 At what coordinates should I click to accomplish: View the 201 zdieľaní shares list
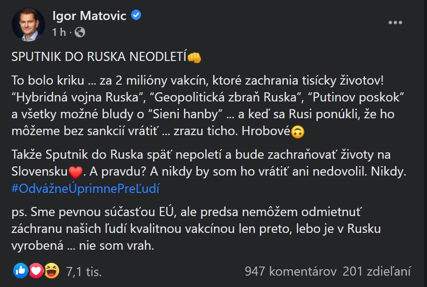376,272
